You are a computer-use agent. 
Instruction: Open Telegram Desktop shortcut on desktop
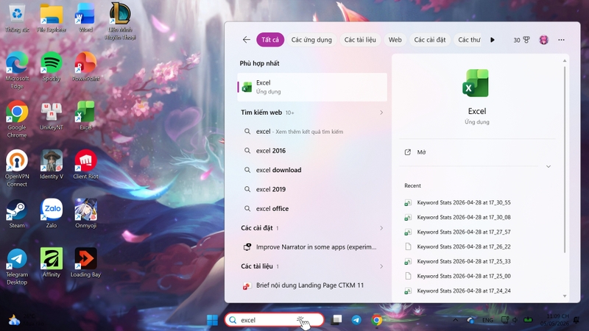point(17,266)
